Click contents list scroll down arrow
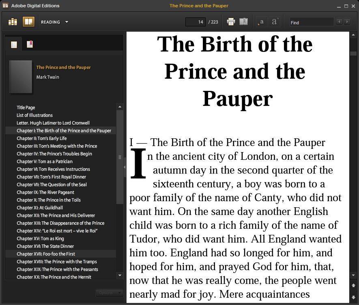Viewport: 359px width, 305px height. (120, 275)
